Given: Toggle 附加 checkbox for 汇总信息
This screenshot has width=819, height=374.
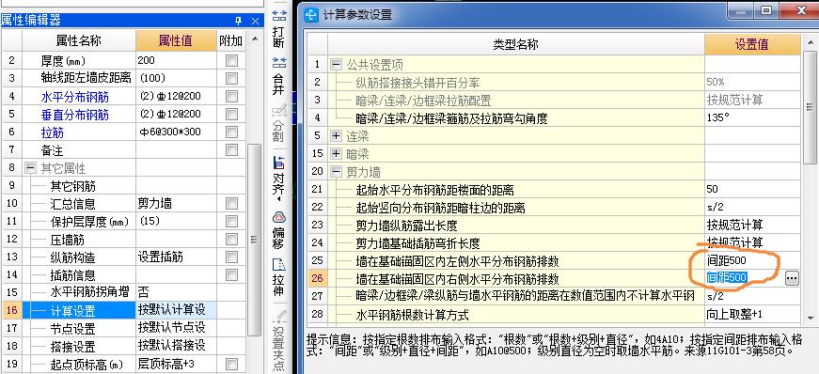Looking at the screenshot, I should click(x=231, y=204).
